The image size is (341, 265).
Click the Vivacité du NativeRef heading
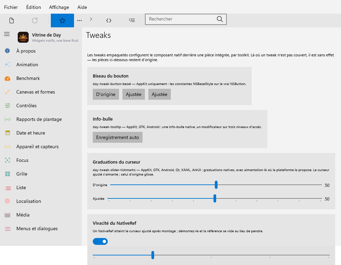pos(114,223)
